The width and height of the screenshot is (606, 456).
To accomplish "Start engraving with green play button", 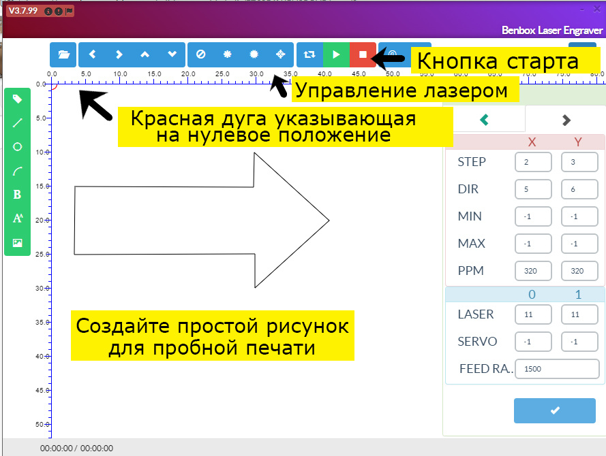I will point(335,54).
